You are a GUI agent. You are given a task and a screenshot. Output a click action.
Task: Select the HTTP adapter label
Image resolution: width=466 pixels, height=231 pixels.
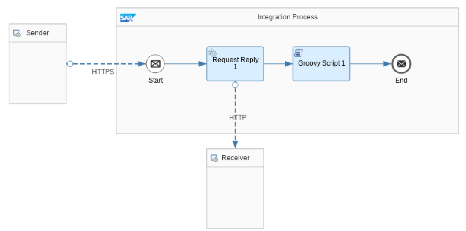coord(238,117)
